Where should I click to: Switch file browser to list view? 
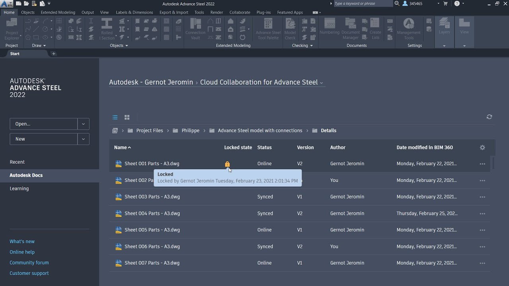pos(115,117)
